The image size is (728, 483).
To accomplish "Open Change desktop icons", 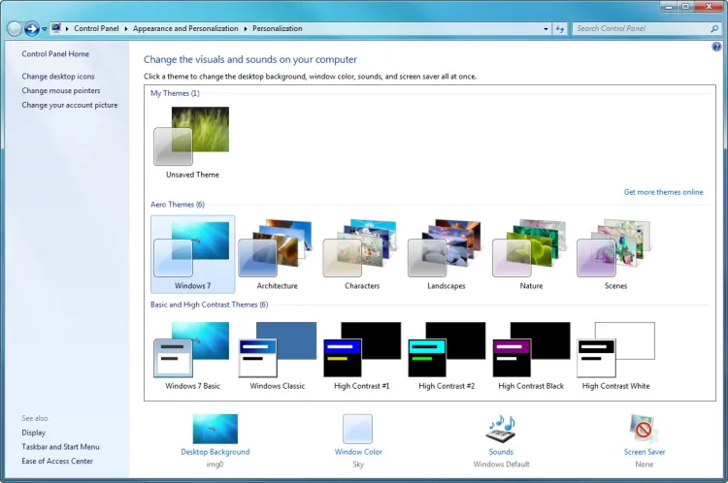I will pyautogui.click(x=58, y=76).
